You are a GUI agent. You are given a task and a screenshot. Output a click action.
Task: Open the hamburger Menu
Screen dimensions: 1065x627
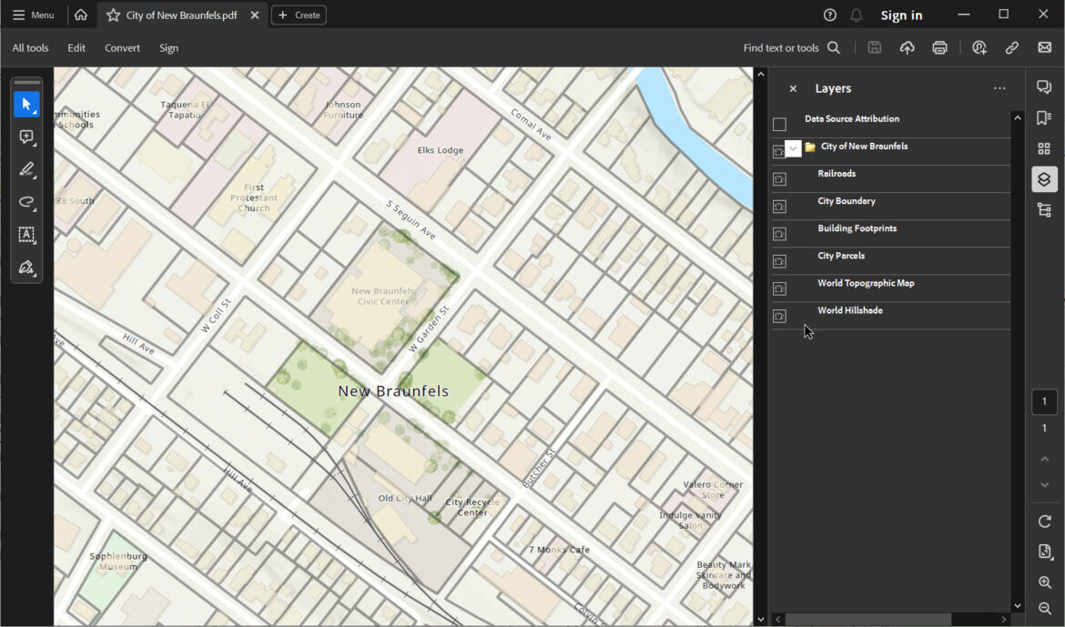point(33,15)
